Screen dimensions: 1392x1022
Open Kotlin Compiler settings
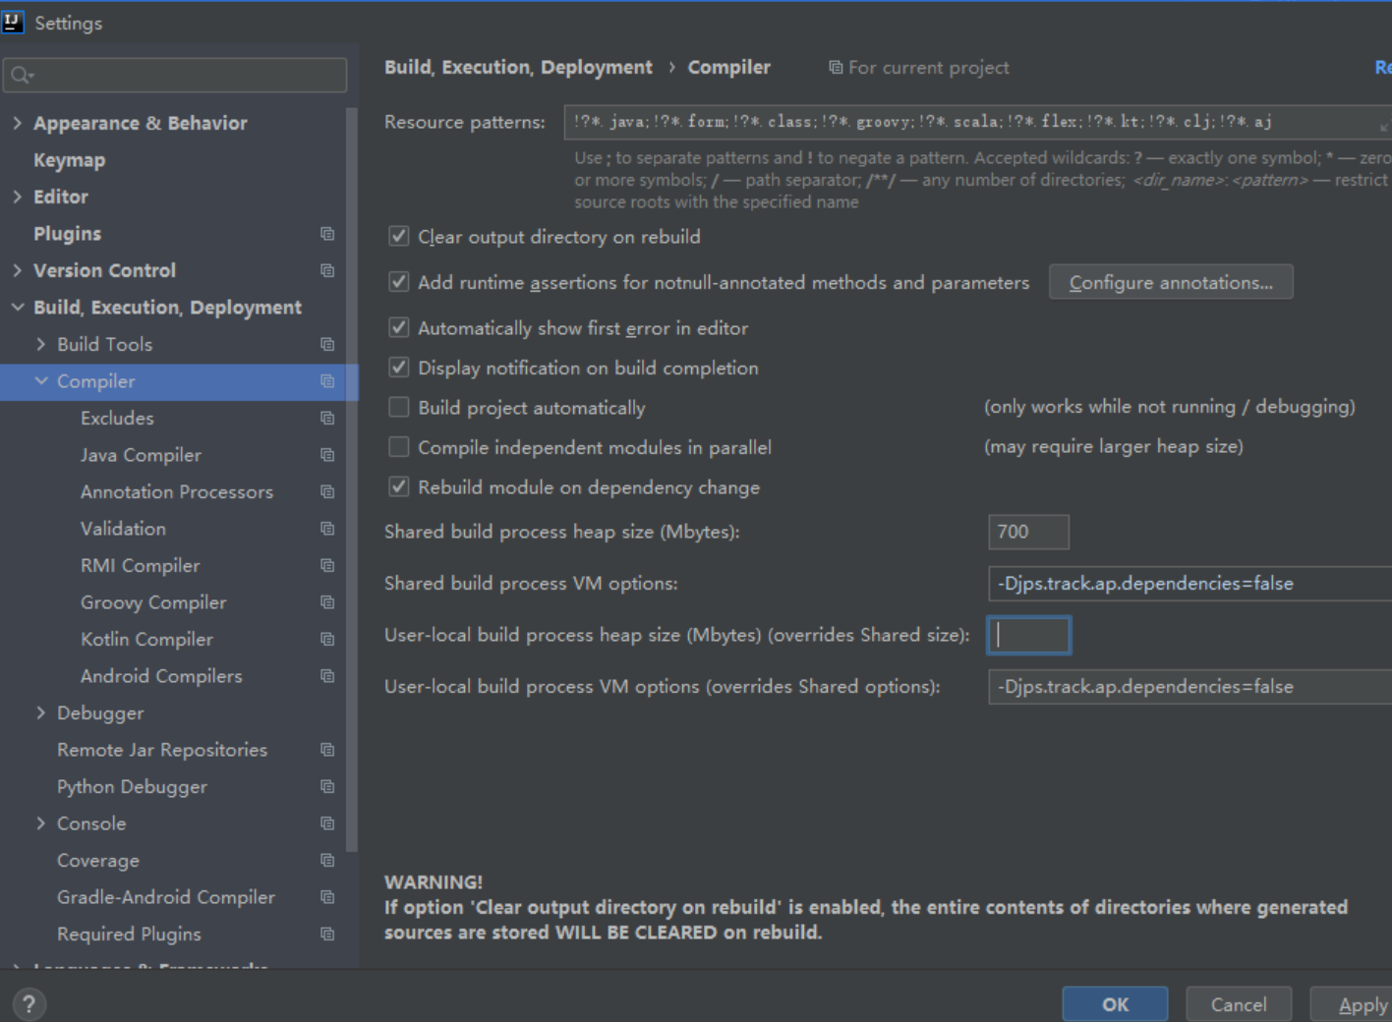[x=146, y=639]
